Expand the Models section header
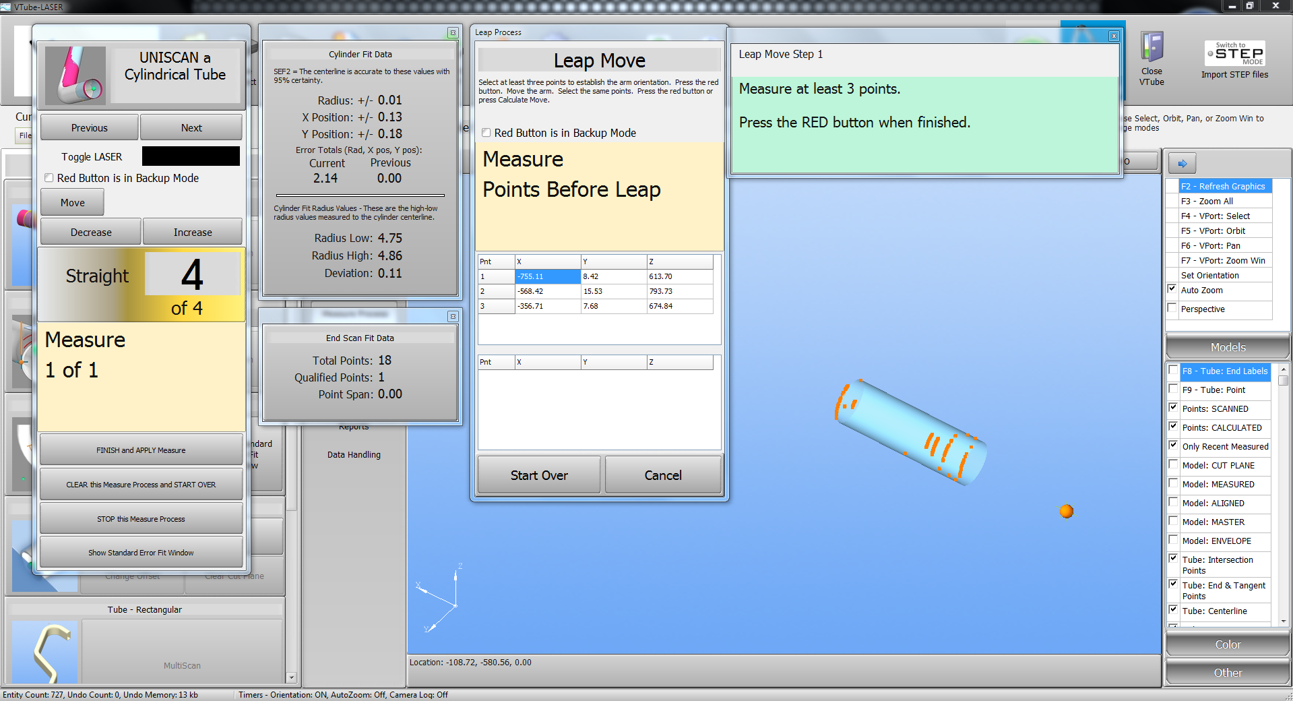The image size is (1293, 701). click(1227, 348)
